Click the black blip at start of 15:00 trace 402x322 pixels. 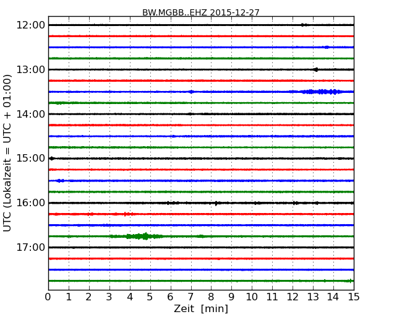(x=51, y=159)
